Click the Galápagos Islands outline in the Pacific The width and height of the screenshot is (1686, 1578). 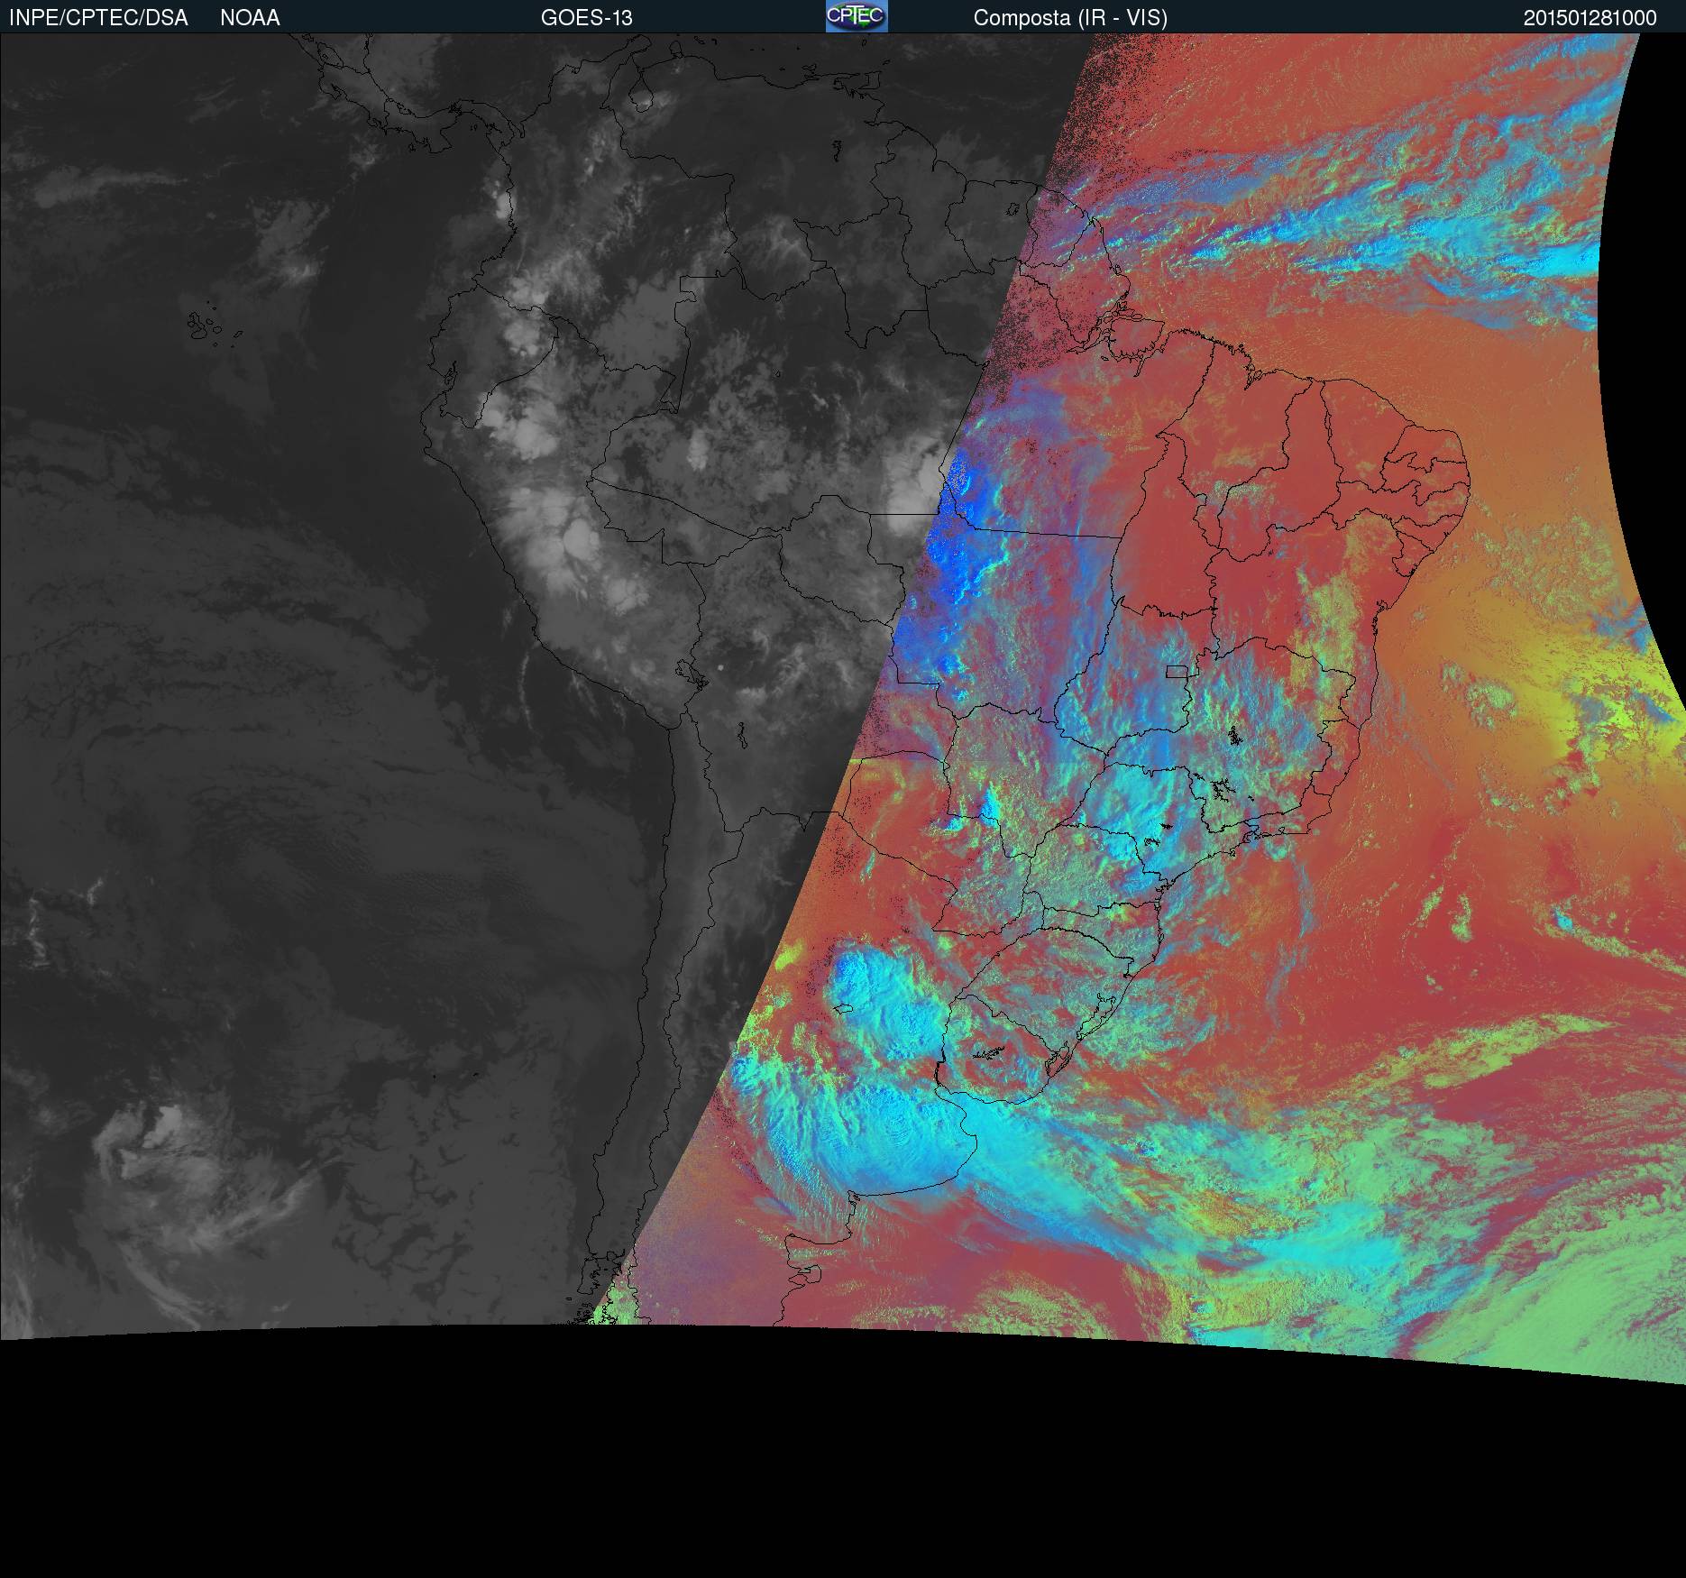(x=206, y=325)
